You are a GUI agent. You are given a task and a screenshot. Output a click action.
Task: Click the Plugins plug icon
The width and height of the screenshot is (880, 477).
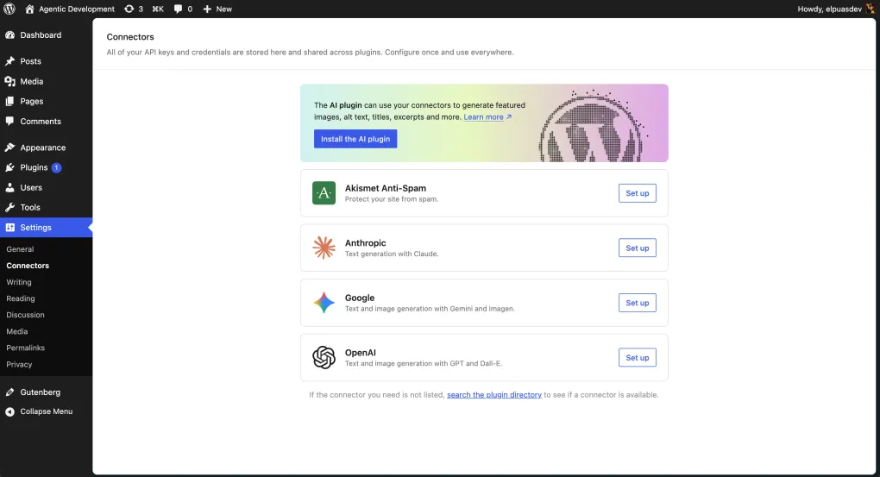(x=10, y=168)
